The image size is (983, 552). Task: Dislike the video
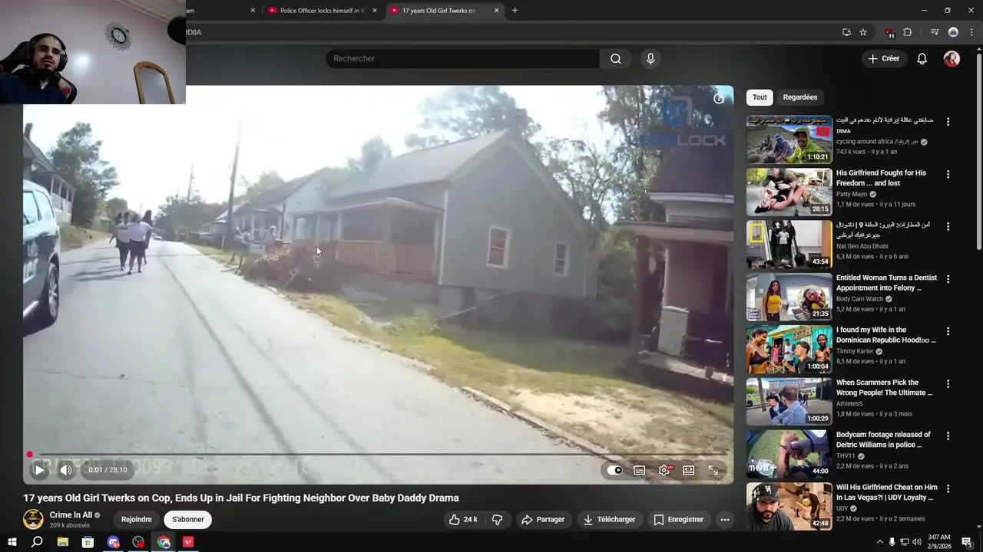point(498,519)
